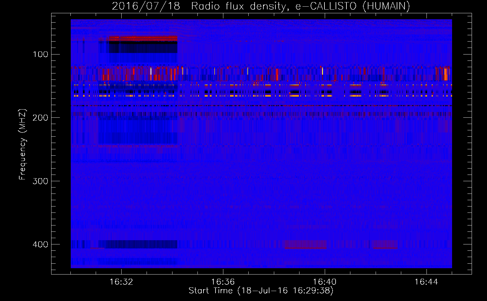
Task: Click the plot title '2016/07/18 Radio flux density, e-CALLISTO (HUMAIN)'
Action: click(x=261, y=6)
